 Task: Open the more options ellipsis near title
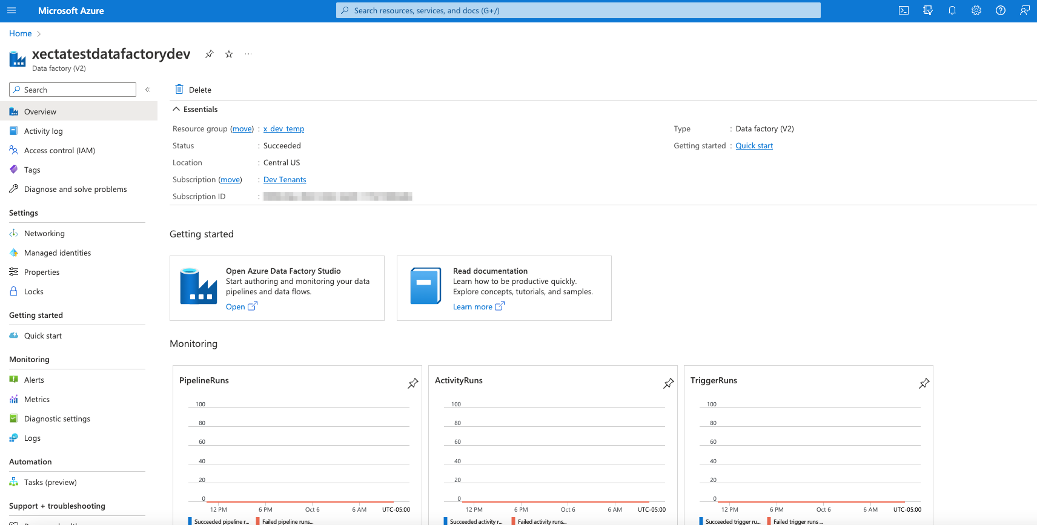(x=248, y=54)
